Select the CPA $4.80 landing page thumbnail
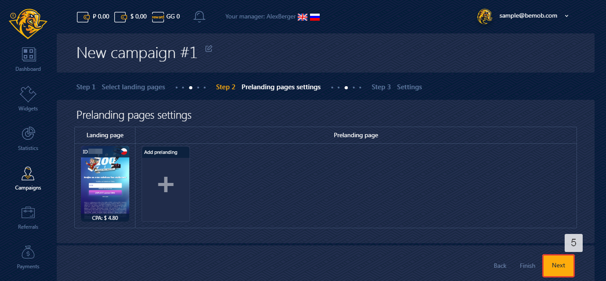 (x=105, y=184)
